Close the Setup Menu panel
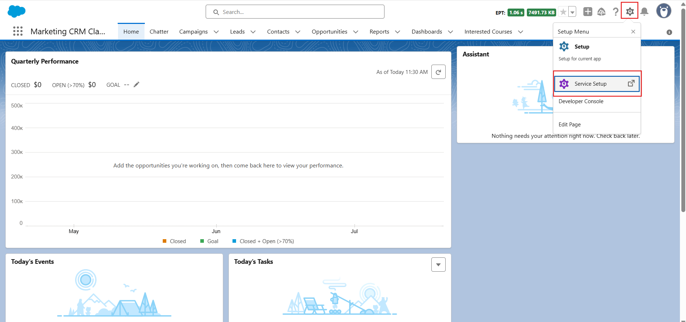 click(x=633, y=32)
